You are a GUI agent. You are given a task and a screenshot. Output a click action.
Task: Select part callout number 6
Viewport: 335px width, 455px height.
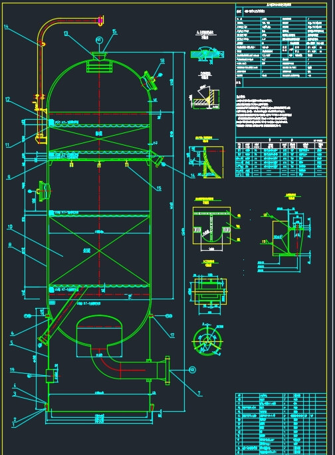point(12,333)
